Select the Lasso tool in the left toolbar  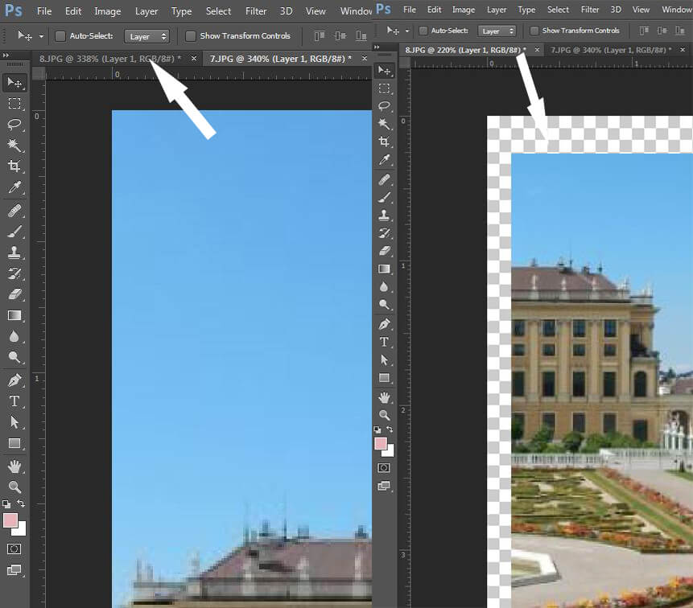pos(14,125)
